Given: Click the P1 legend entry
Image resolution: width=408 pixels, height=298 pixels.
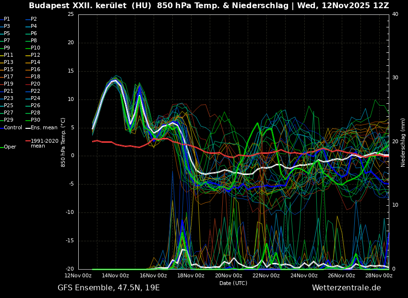Looking at the screenshot, I should tap(7, 19).
